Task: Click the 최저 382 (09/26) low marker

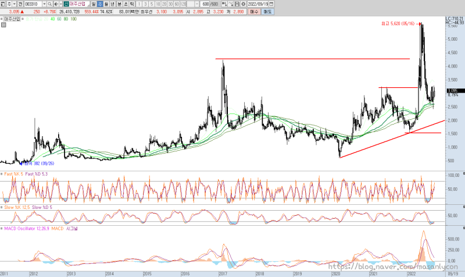Action: pos(39,164)
